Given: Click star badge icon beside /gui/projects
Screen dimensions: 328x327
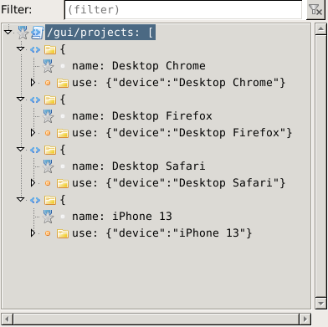Looking at the screenshot, I should [x=23, y=33].
